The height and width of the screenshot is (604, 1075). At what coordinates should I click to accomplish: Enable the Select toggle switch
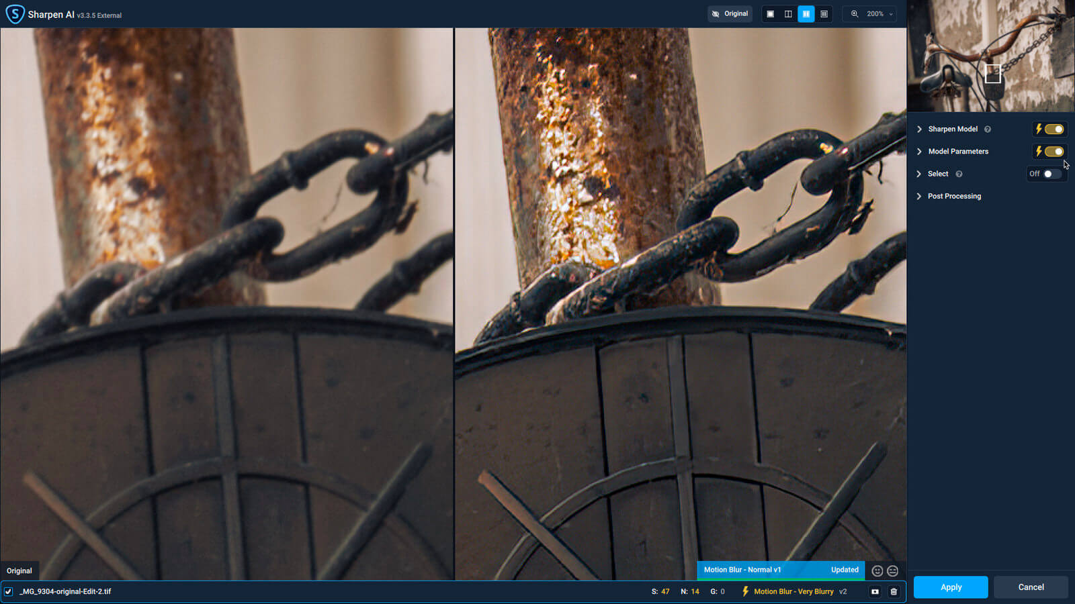click(x=1051, y=174)
